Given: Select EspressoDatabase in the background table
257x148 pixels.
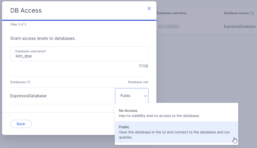Looking at the screenshot, I should point(240,26).
